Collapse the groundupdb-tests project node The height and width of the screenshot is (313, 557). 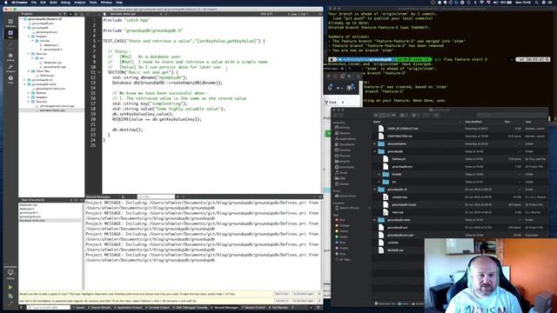(x=25, y=84)
